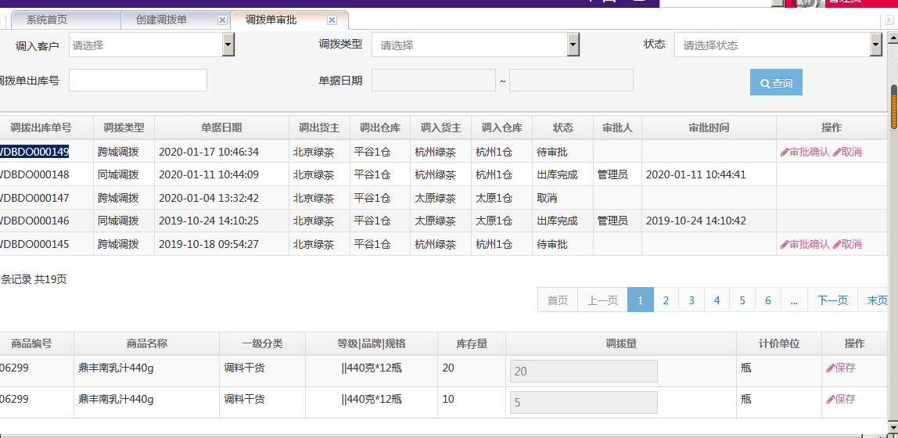Viewport: 898px width, 438px height.
Task: Open the 状态 dropdown
Action: pos(778,45)
